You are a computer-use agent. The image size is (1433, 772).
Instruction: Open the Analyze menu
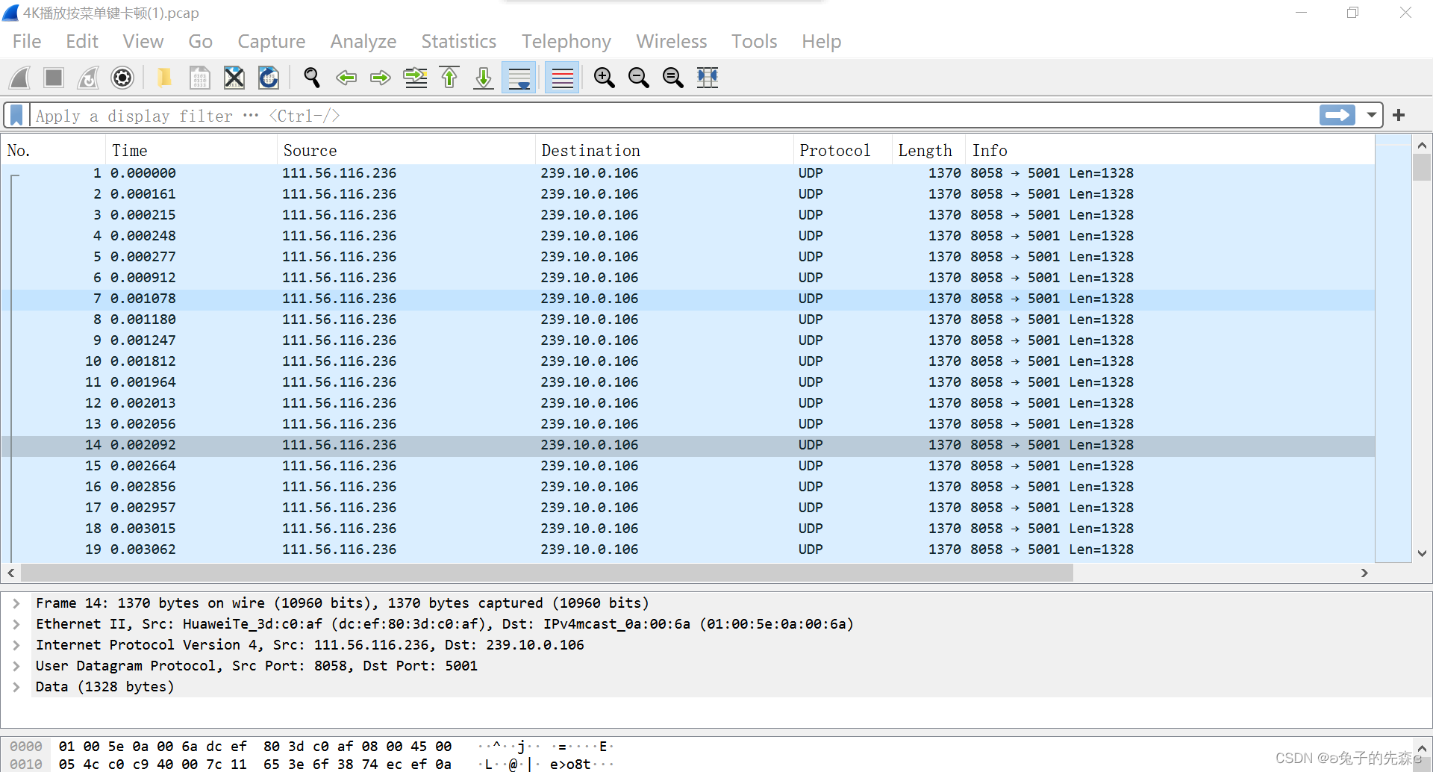pyautogui.click(x=363, y=41)
